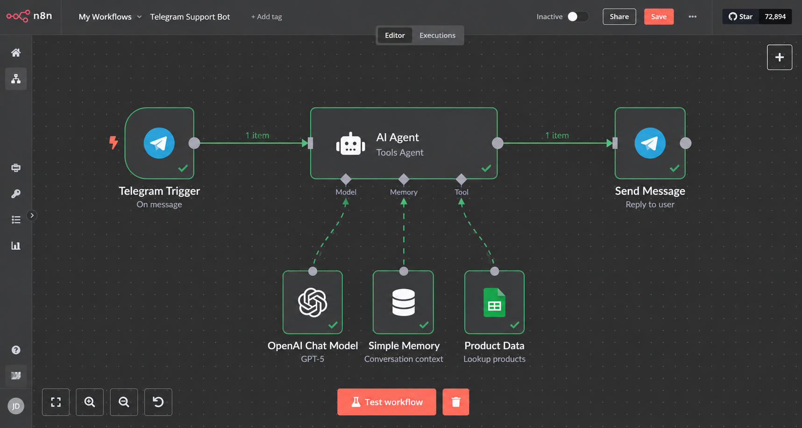Click the AI Agent Memory connector diamond
The height and width of the screenshot is (428, 802).
[404, 179]
